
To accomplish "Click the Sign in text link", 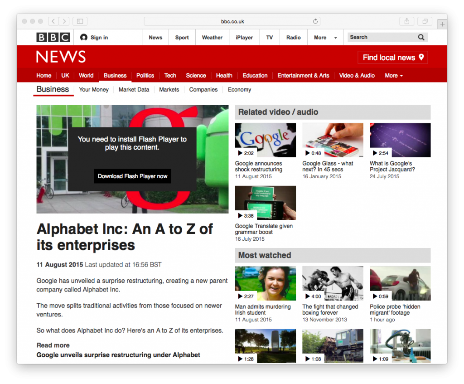I will (99, 38).
